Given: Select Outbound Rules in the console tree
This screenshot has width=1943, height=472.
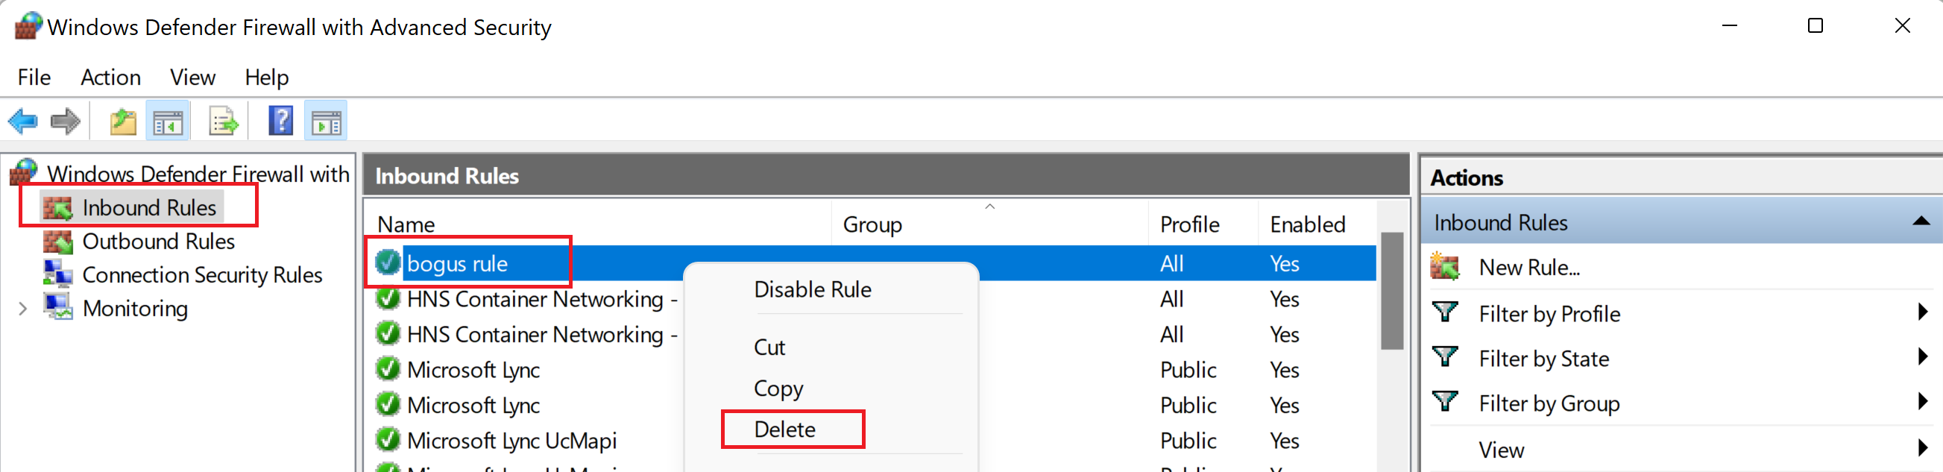Looking at the screenshot, I should (158, 242).
